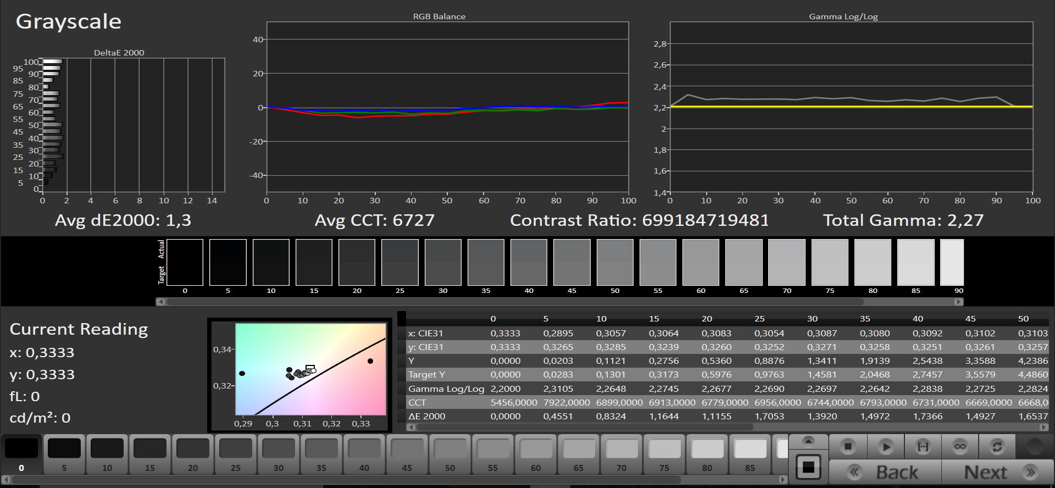Click left arrow of patch button scrollbar
Viewport: 1055px width, 488px height.
(5, 480)
